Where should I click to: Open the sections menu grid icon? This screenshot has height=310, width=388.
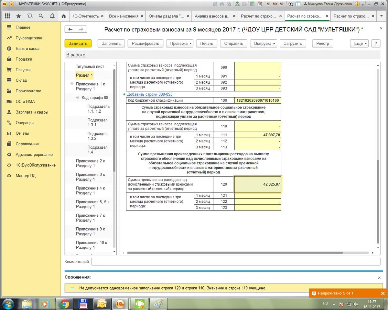7,16
